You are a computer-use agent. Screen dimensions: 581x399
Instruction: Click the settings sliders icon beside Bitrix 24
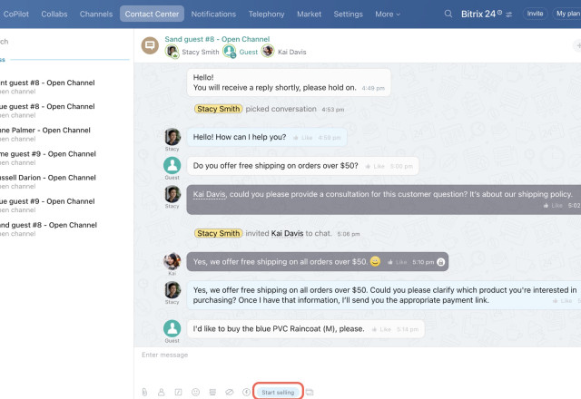coord(509,15)
